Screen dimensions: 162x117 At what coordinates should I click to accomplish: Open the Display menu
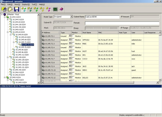pos(26,4)
